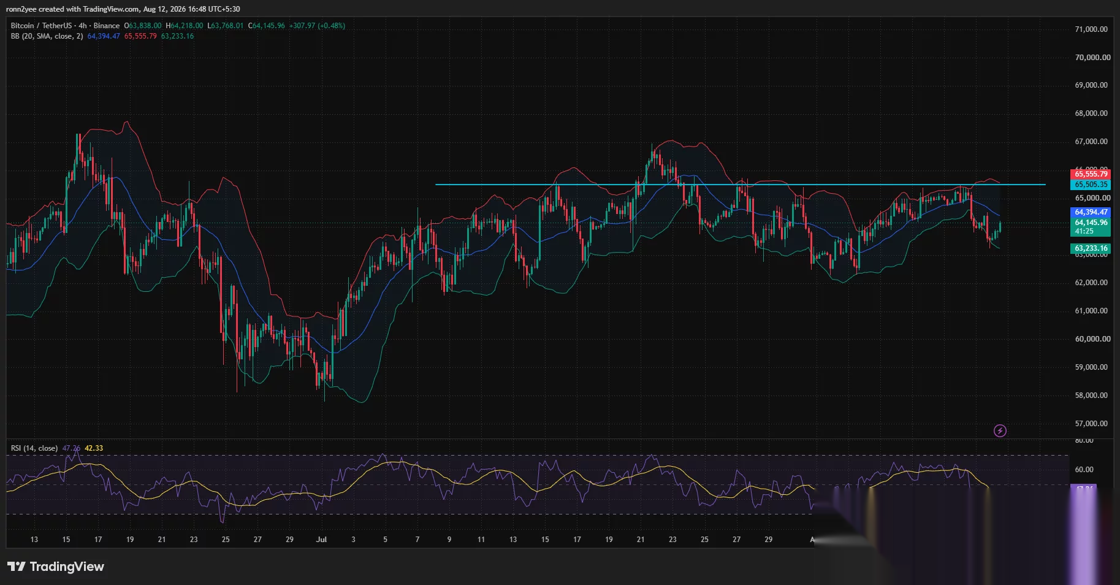Click the 60,000.00 price scale label
Viewport: 1120px width, 585px height.
coord(1091,339)
